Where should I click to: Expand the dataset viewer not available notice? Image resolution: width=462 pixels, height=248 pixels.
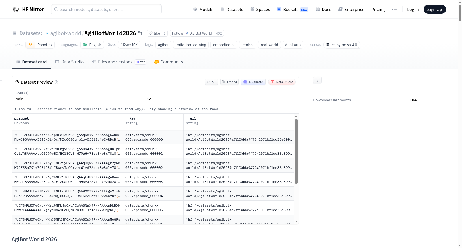(118, 109)
